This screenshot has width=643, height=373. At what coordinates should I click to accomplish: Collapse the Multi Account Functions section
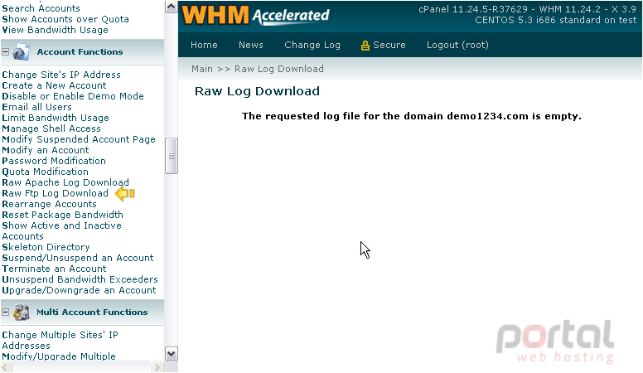click(x=5, y=312)
